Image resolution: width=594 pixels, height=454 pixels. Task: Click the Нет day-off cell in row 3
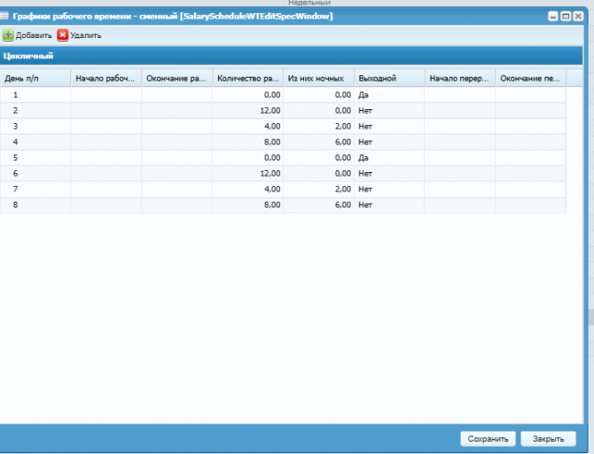(389, 126)
